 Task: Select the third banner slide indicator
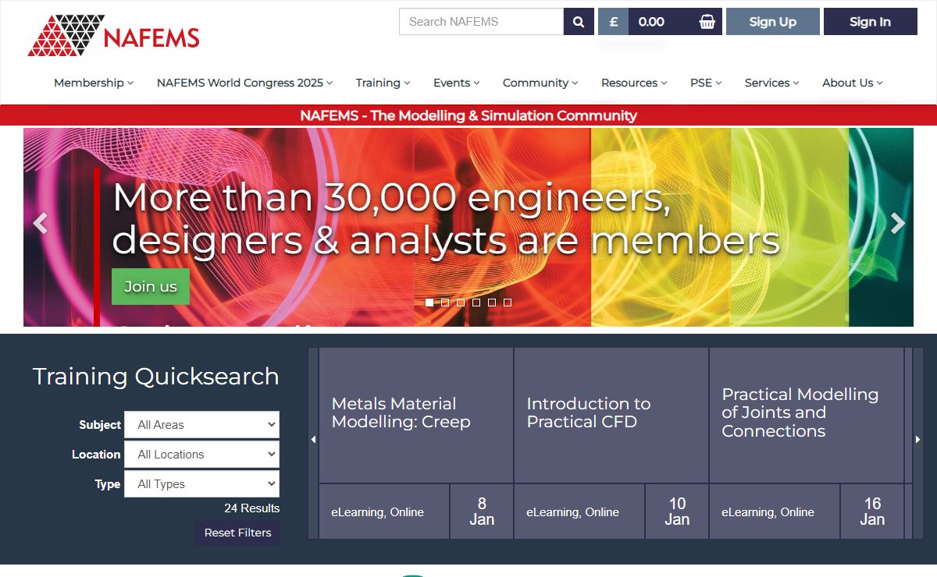click(x=461, y=303)
